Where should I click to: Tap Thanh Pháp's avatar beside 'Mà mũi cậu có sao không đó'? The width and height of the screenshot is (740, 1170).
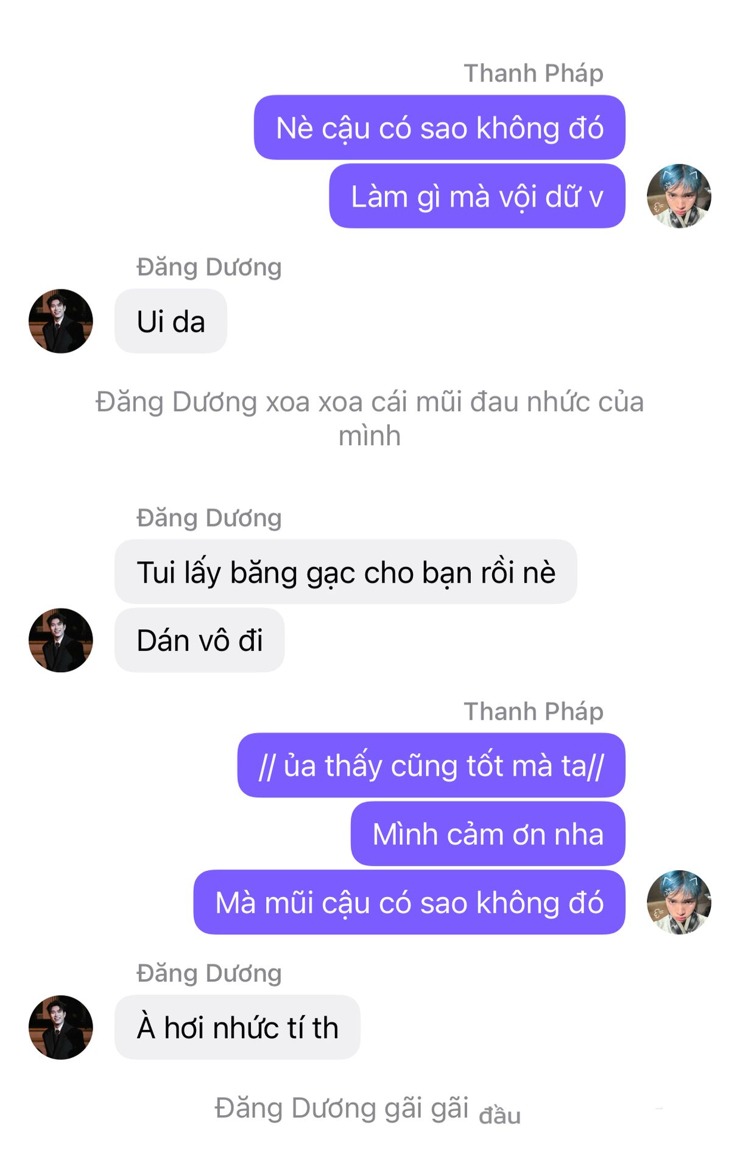[x=678, y=902]
